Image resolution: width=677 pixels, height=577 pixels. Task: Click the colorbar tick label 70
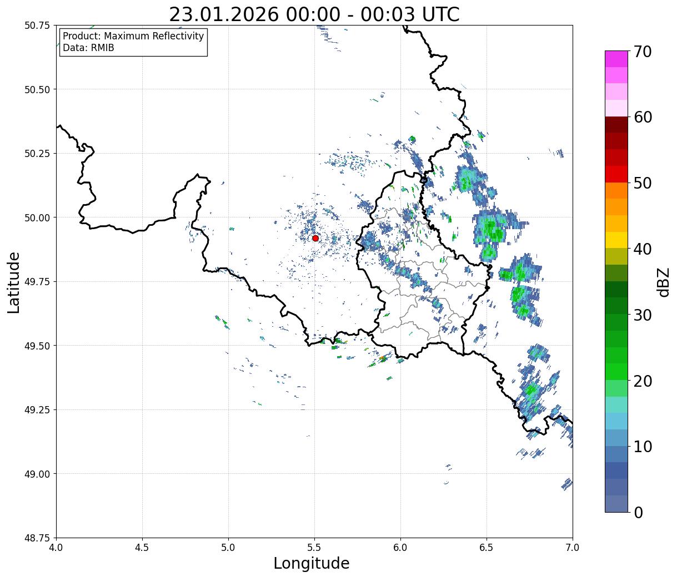pyautogui.click(x=643, y=51)
